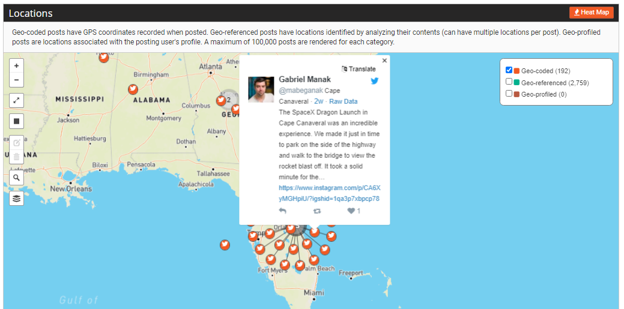Click the edit layers pencil icon
The width and height of the screenshot is (624, 309).
click(16, 143)
